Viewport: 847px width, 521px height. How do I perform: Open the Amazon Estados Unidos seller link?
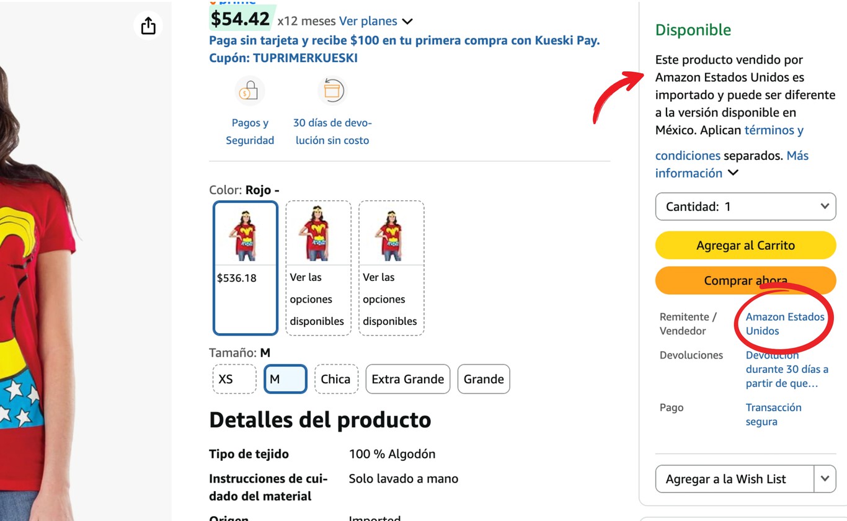(783, 323)
